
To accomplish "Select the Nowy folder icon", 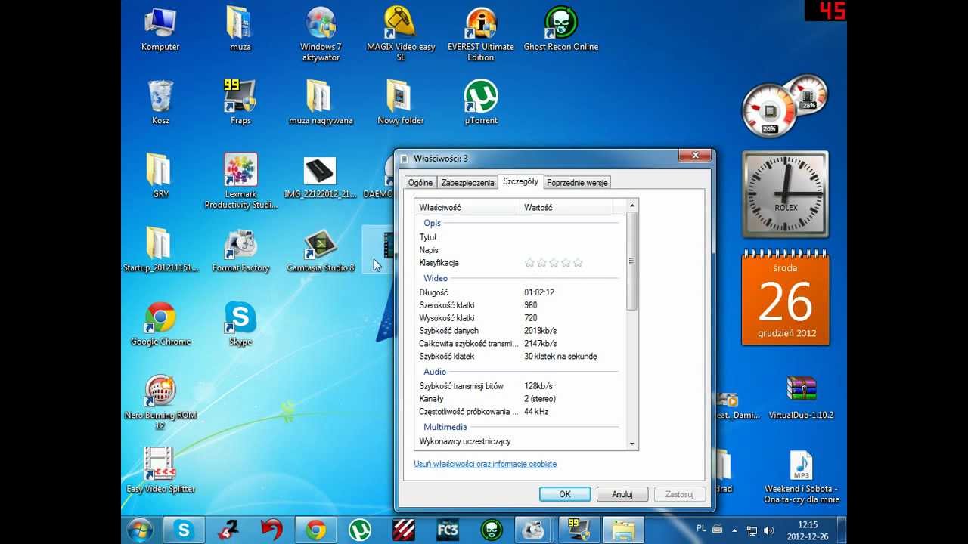I will 401,102.
